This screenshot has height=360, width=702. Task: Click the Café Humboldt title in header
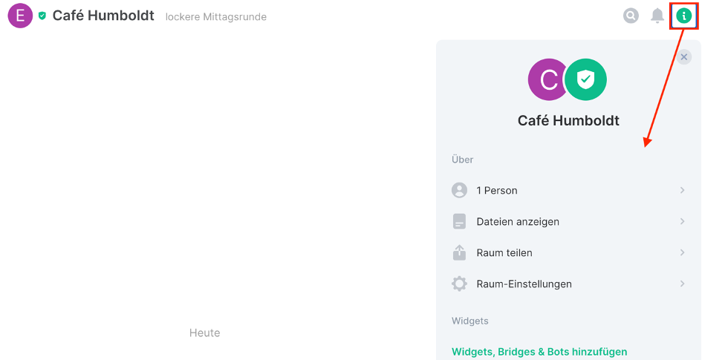(103, 16)
